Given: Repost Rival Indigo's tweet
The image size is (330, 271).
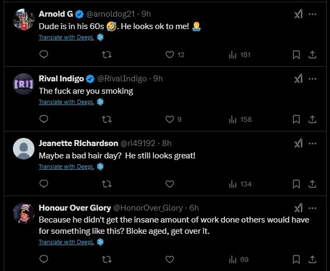Looking at the screenshot, I should (107, 119).
